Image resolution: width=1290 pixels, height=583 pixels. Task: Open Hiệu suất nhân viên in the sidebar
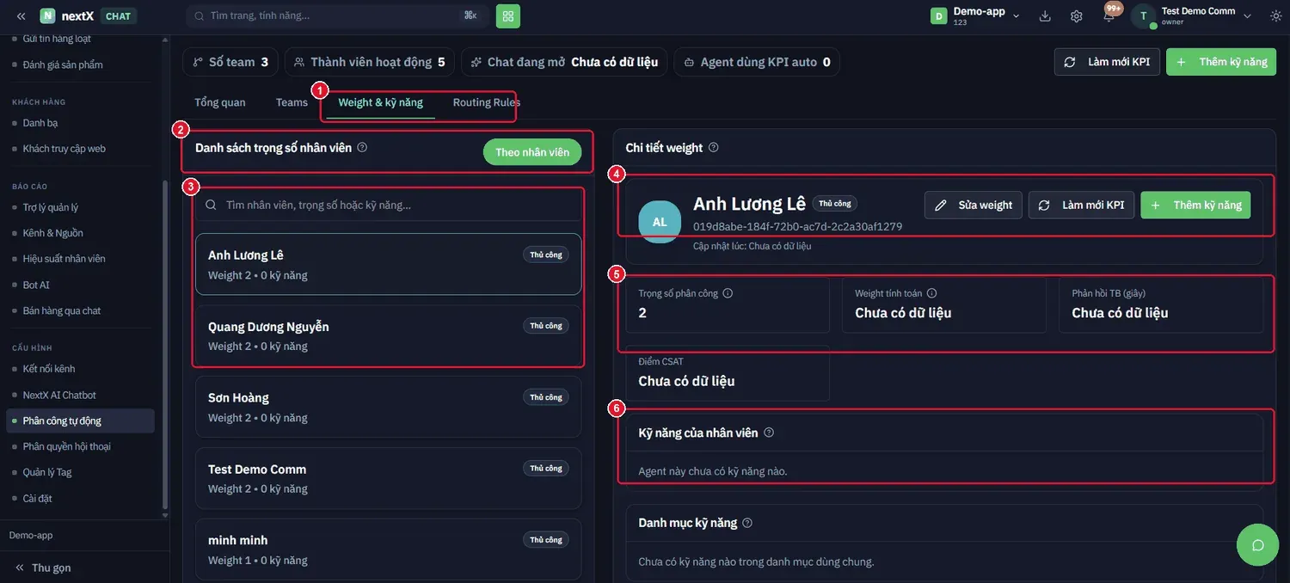point(64,259)
